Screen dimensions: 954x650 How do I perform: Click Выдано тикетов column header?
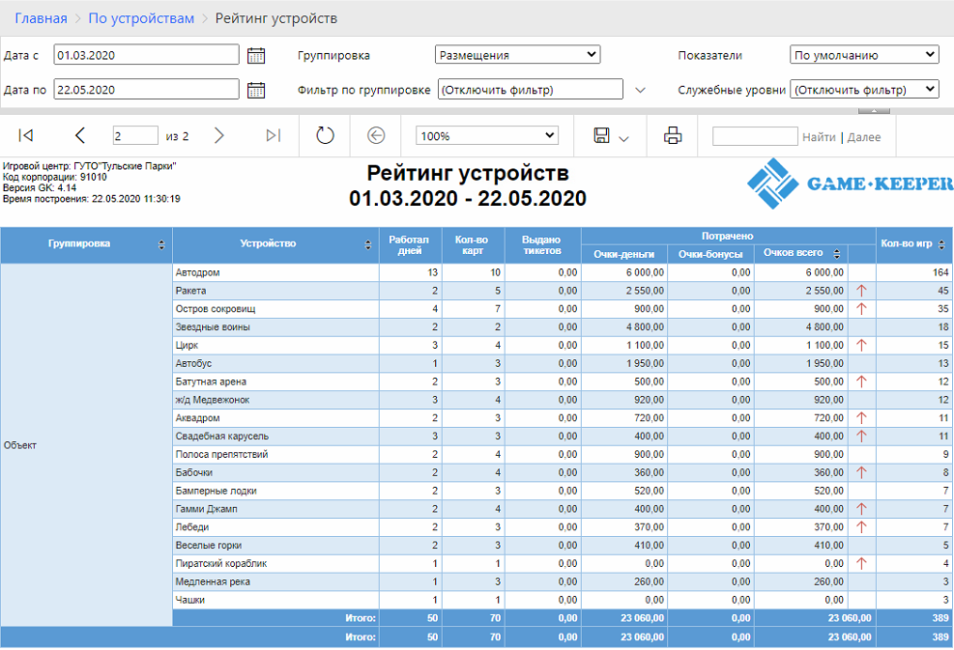pyautogui.click(x=543, y=245)
